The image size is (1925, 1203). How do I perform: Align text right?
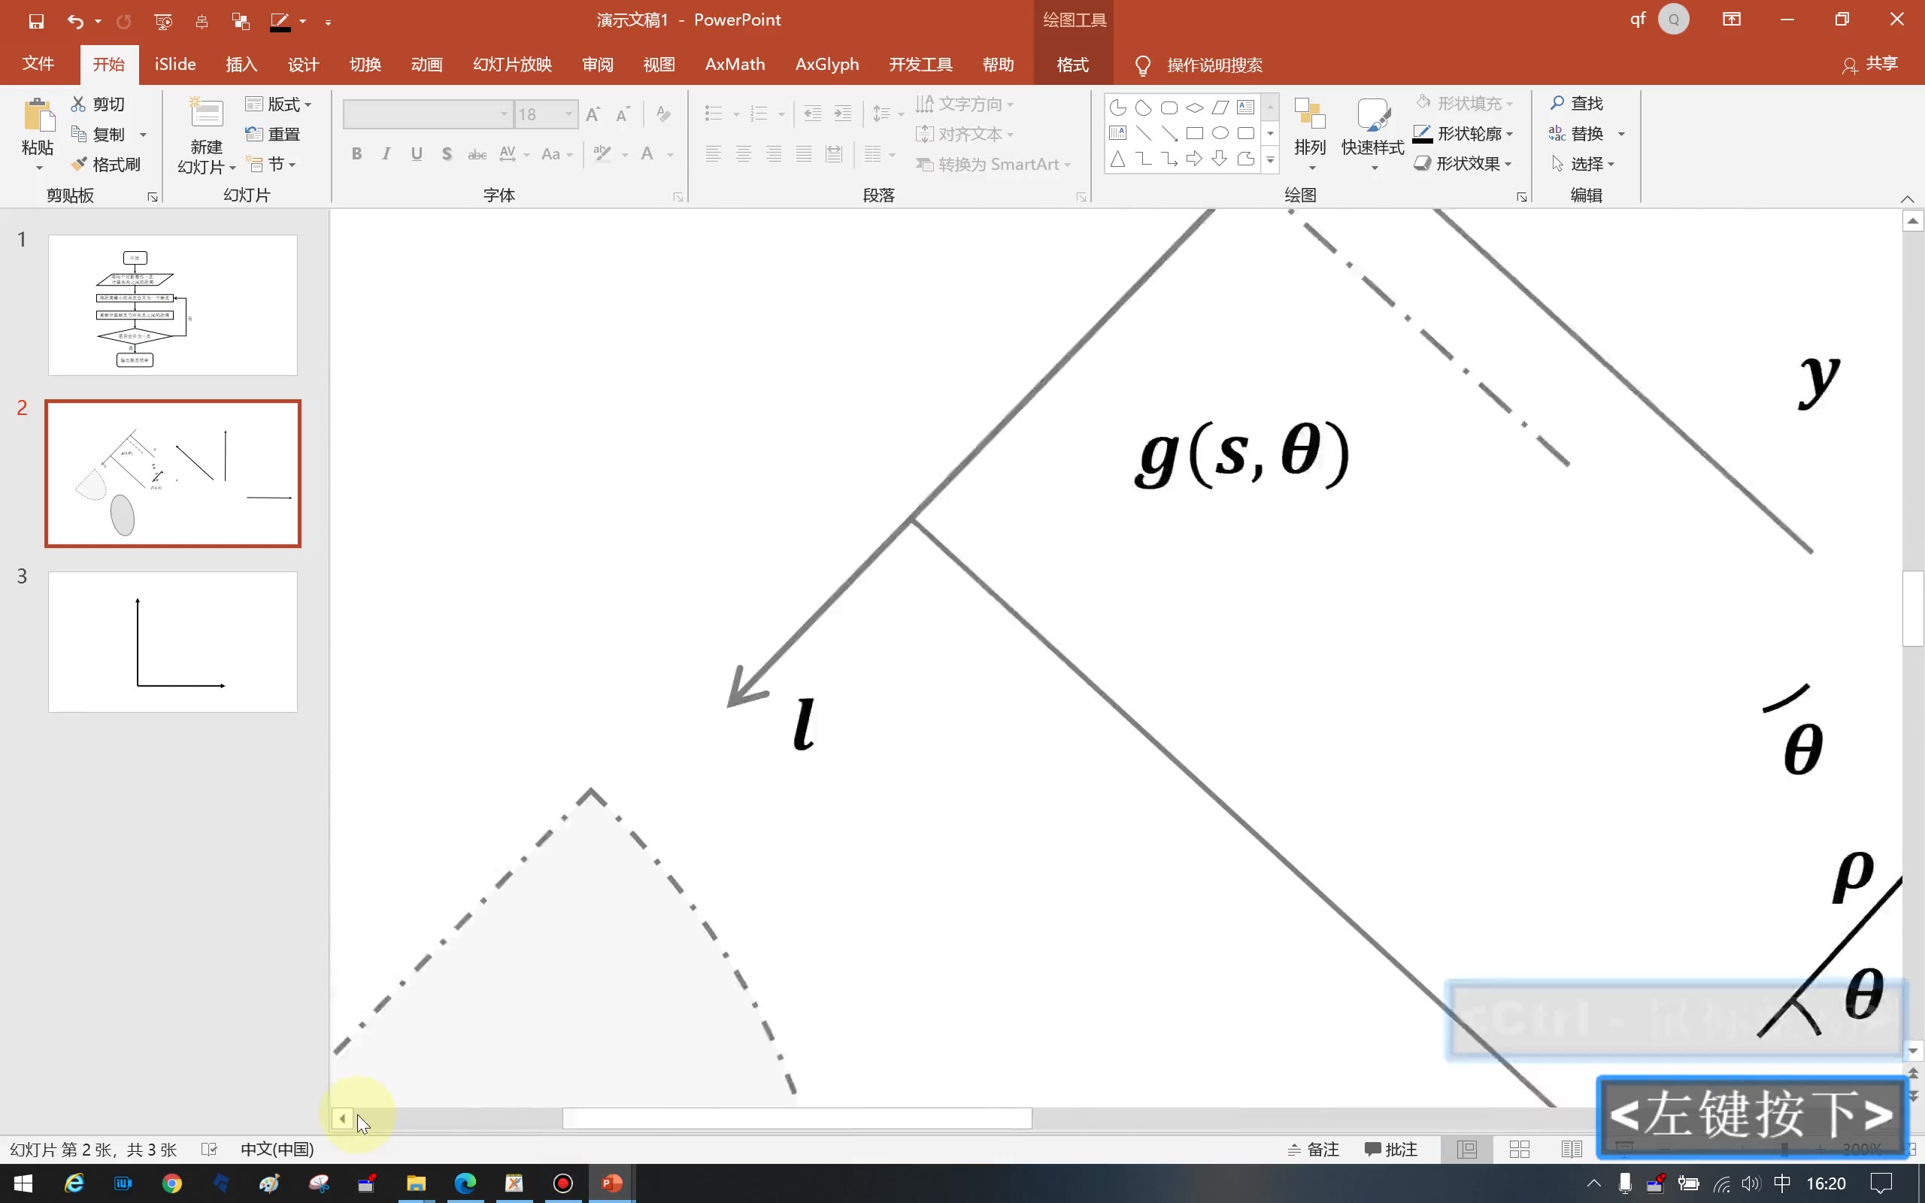[774, 154]
